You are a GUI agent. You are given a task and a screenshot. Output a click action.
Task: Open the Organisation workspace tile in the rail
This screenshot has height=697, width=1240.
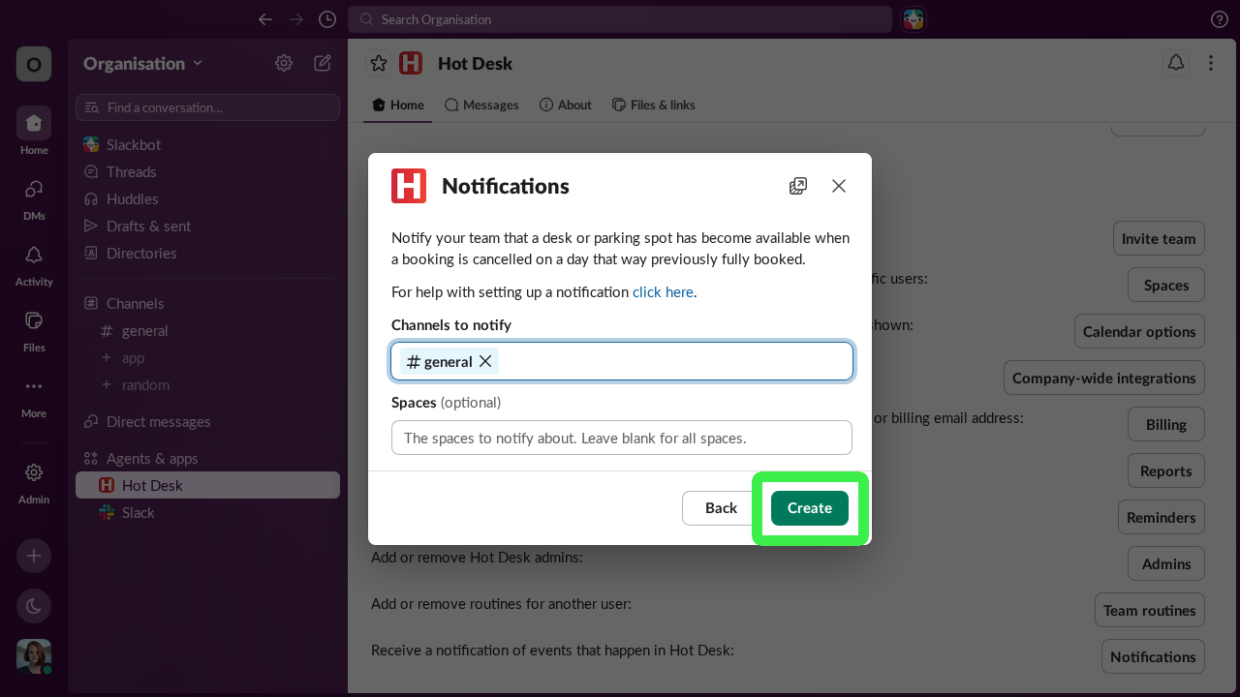coord(34,64)
